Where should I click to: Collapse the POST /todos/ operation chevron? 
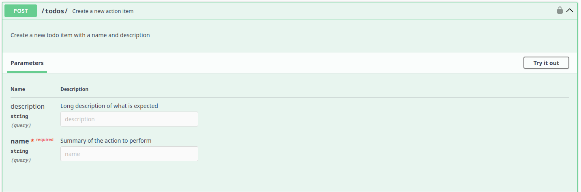click(570, 11)
